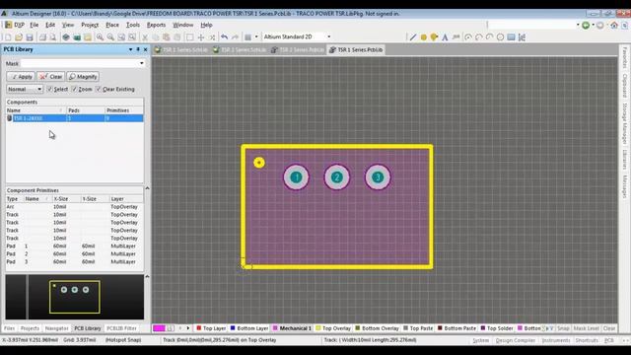
Task: Click the Top Overlay yellow layer swatch
Action: [x=318, y=328]
